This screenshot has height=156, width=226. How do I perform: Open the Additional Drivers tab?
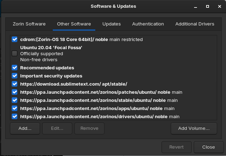click(195, 24)
